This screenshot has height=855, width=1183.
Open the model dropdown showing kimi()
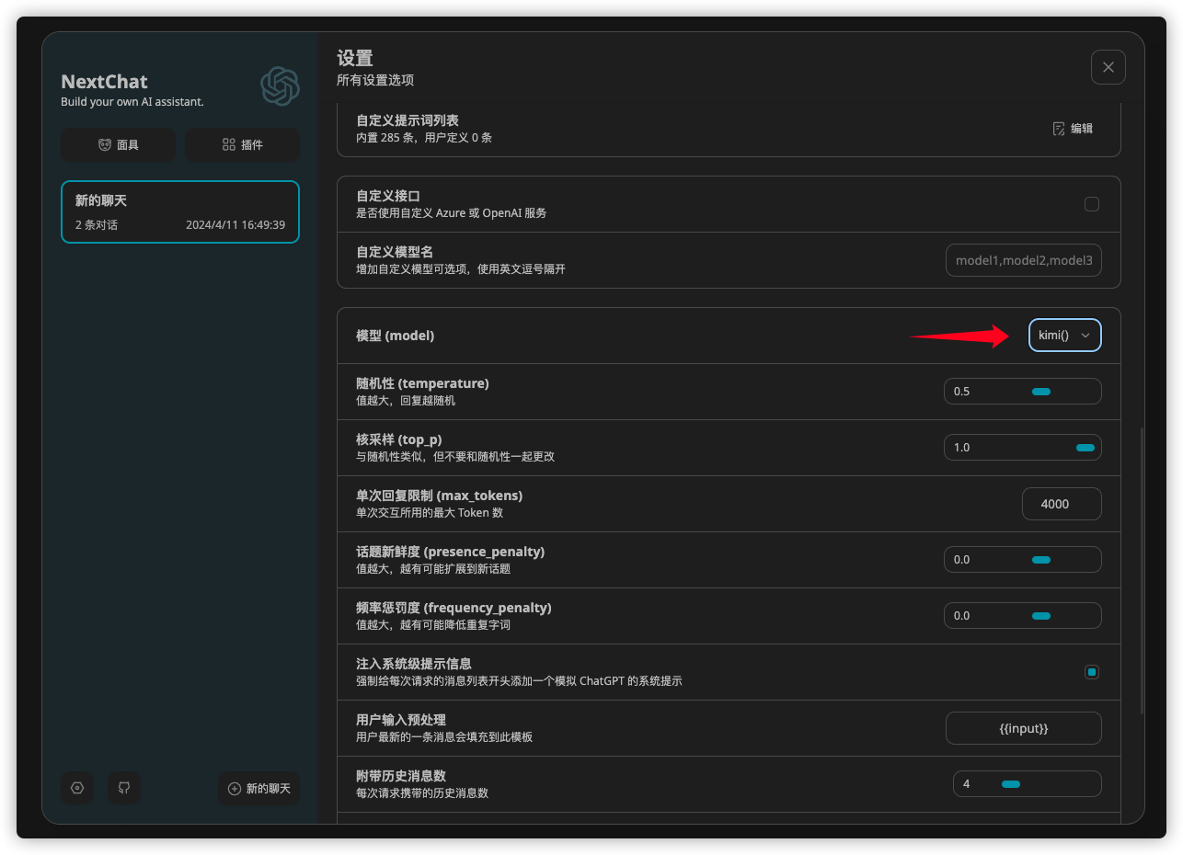click(1064, 335)
